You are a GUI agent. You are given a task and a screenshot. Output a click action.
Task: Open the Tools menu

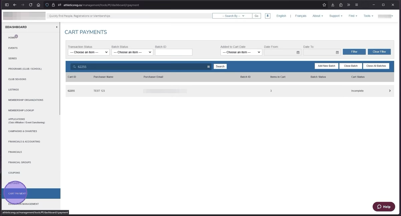[368, 16]
